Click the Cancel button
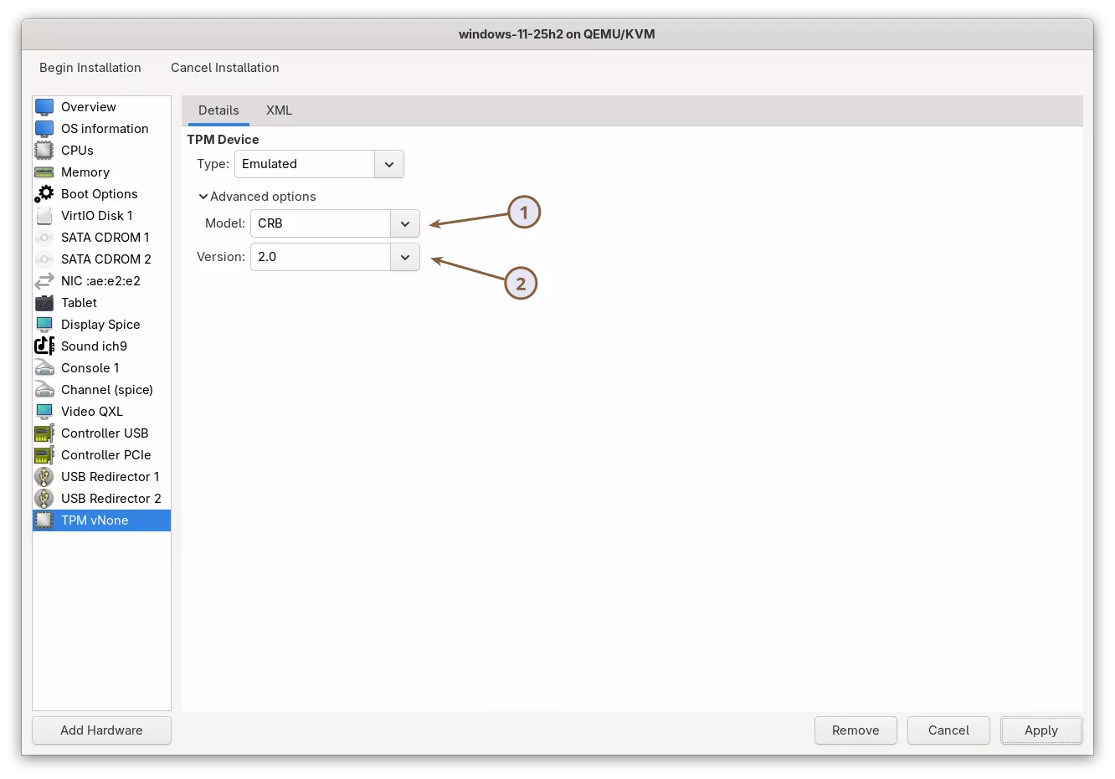Image resolution: width=1115 pixels, height=779 pixels. 948,730
